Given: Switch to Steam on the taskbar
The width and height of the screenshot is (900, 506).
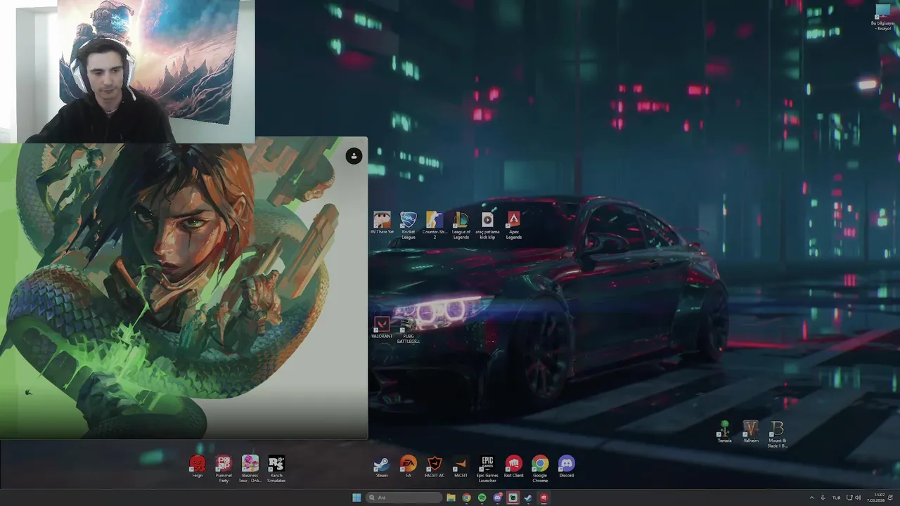Looking at the screenshot, I should coord(528,498).
